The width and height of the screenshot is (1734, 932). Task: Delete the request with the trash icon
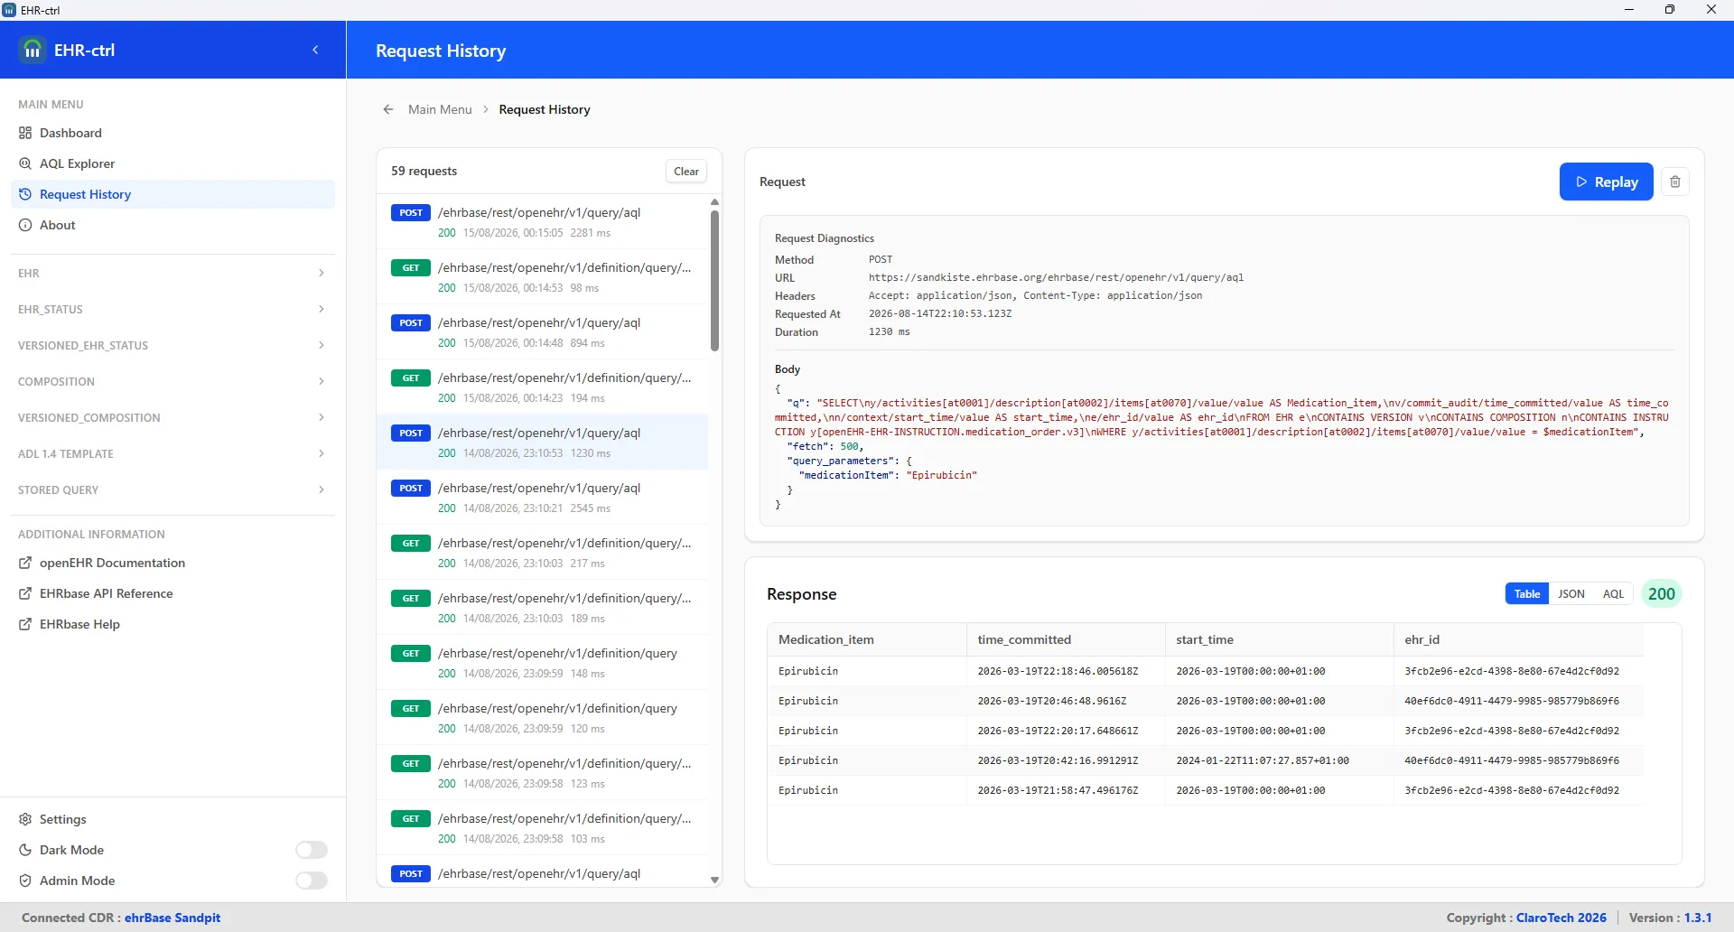coord(1675,182)
